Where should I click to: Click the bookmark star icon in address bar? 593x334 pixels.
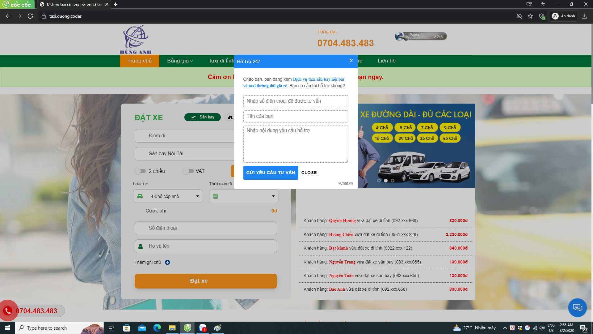pyautogui.click(x=530, y=16)
